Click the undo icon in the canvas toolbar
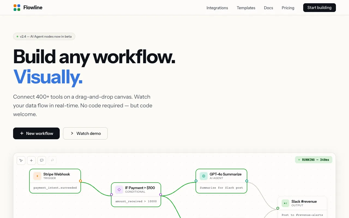Viewport: 349px width, 218px height. tap(52, 160)
